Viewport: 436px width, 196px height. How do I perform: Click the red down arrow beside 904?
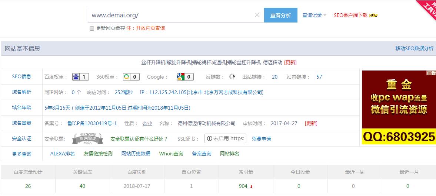(x=252, y=186)
